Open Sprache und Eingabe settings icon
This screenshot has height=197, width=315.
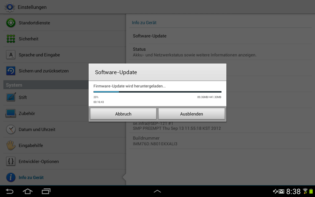(x=11, y=55)
